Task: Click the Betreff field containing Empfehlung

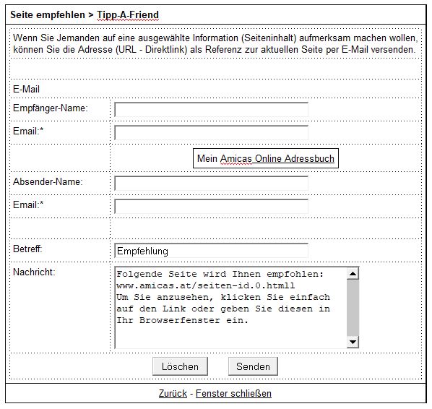Action: [212, 251]
